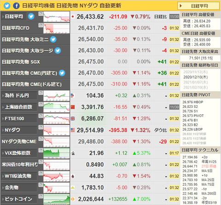Click the ダウ比 label in the NYダウ row
Viewport: 221px width, 205px height.
point(161,130)
